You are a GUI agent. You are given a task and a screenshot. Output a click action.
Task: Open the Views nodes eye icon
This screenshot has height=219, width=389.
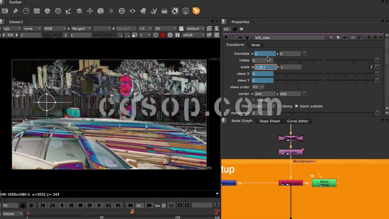tap(133, 11)
